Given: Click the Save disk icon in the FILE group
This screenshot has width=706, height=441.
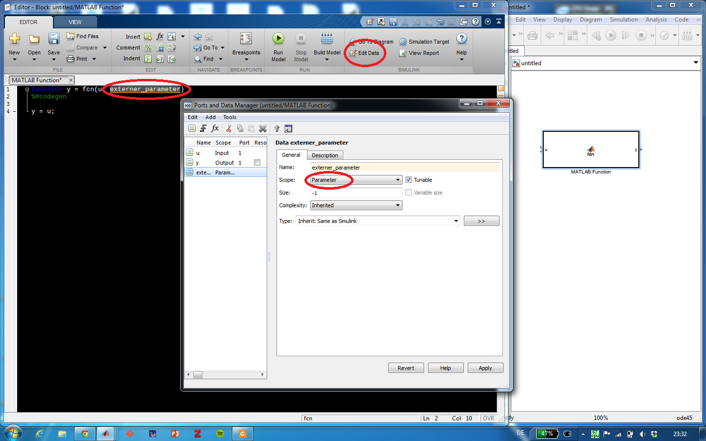Looking at the screenshot, I should [53, 39].
